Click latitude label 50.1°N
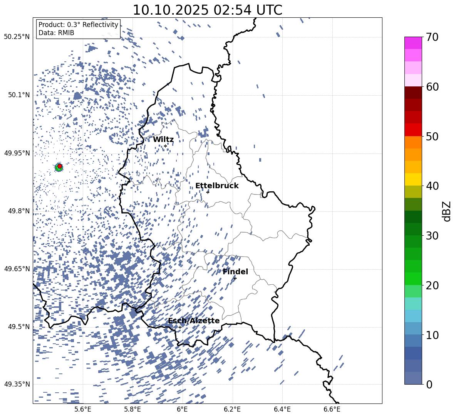The height and width of the screenshot is (417, 456). (x=18, y=95)
